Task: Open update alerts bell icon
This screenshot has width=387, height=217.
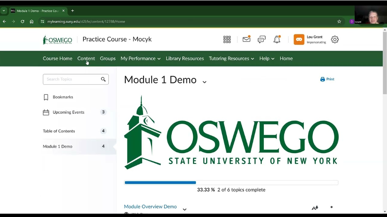Action: point(277,39)
